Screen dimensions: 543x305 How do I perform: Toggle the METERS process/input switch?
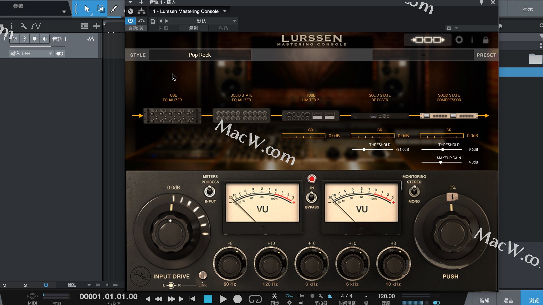click(210, 192)
